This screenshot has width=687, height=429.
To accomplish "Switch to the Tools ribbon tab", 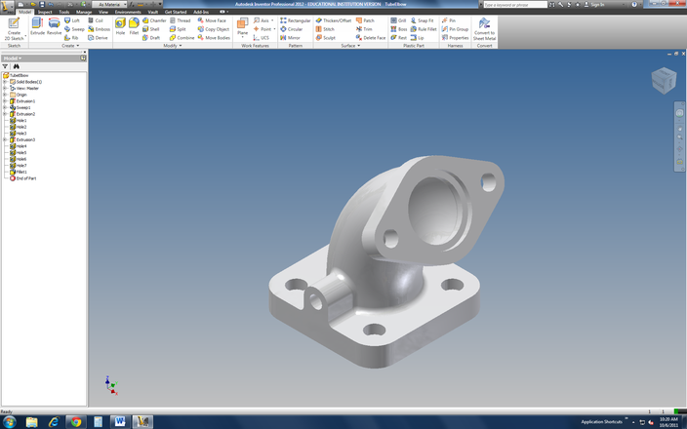I will tap(64, 12).
